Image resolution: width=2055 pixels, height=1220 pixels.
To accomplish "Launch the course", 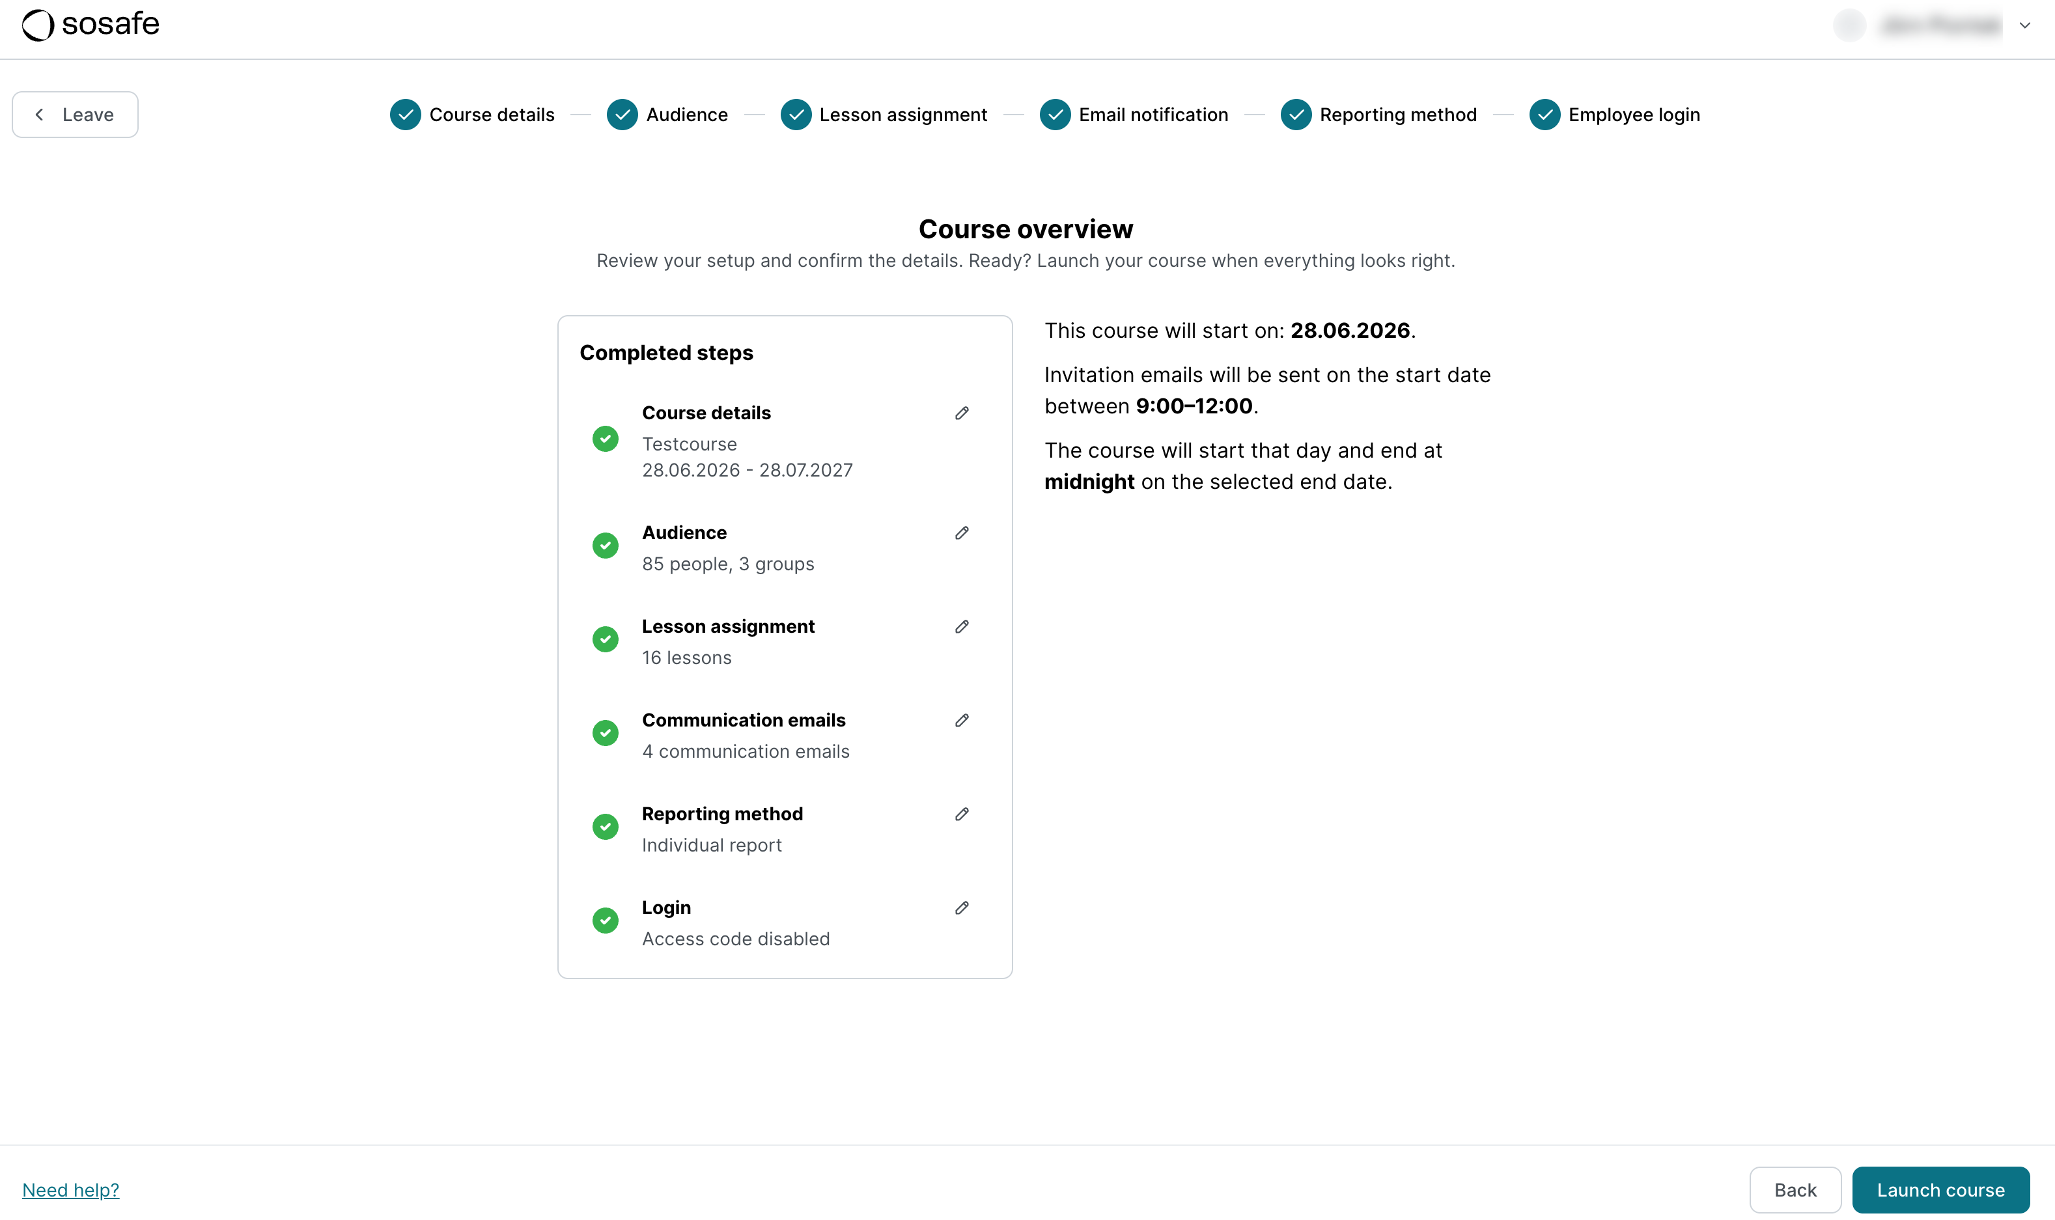I will point(1941,1189).
